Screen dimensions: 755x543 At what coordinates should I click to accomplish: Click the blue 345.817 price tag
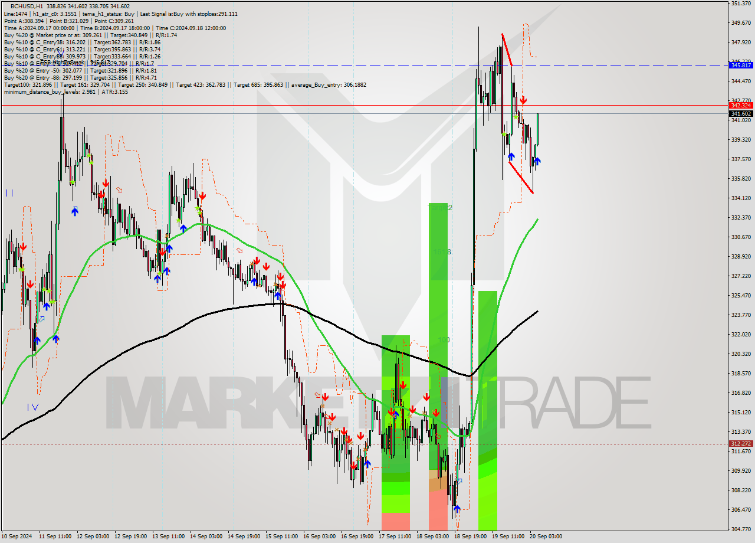pos(741,65)
